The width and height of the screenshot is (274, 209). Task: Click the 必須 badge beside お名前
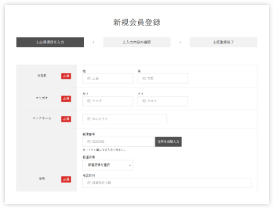click(x=66, y=76)
